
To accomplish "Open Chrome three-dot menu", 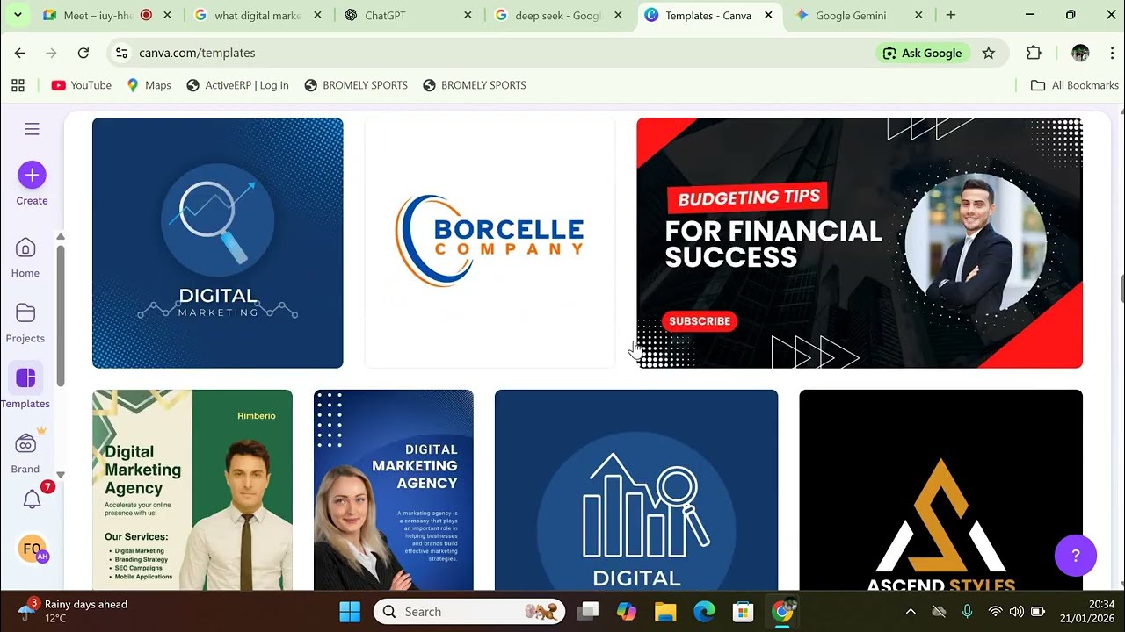I will pos(1112,53).
